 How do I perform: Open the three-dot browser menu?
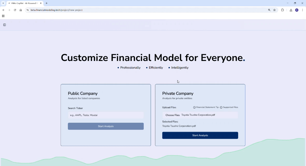point(302,10)
